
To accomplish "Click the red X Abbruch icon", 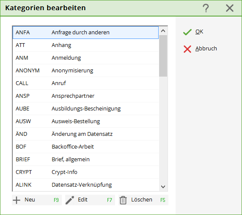I will [x=187, y=49].
